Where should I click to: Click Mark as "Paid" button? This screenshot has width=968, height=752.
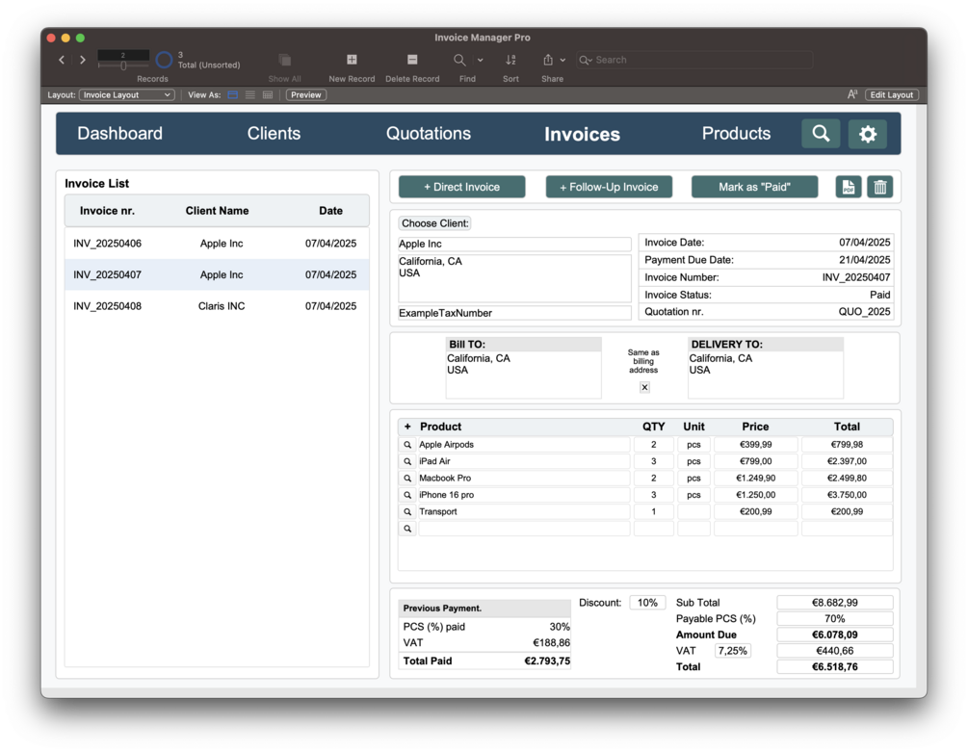click(754, 187)
